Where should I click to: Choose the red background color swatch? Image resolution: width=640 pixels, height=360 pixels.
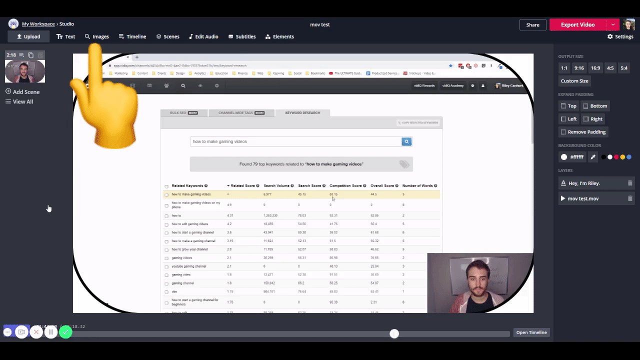(x=616, y=157)
